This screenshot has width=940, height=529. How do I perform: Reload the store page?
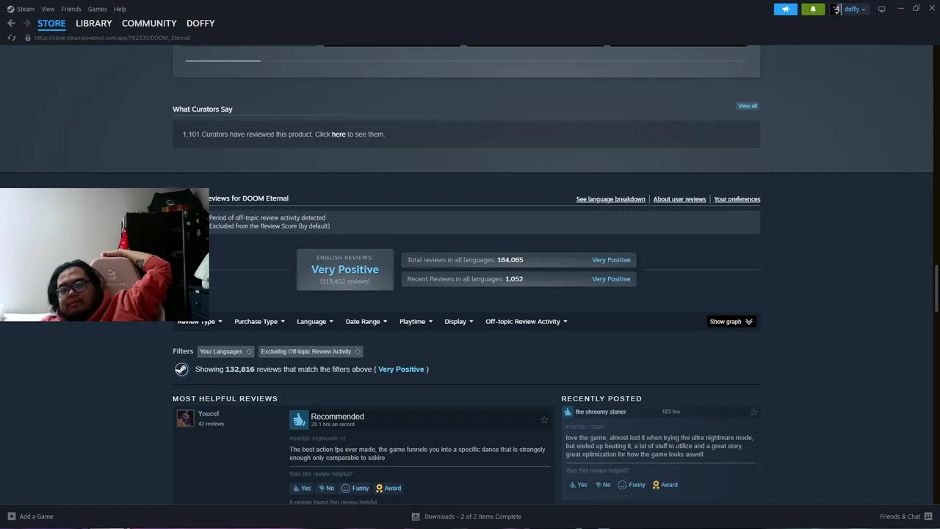[11, 37]
